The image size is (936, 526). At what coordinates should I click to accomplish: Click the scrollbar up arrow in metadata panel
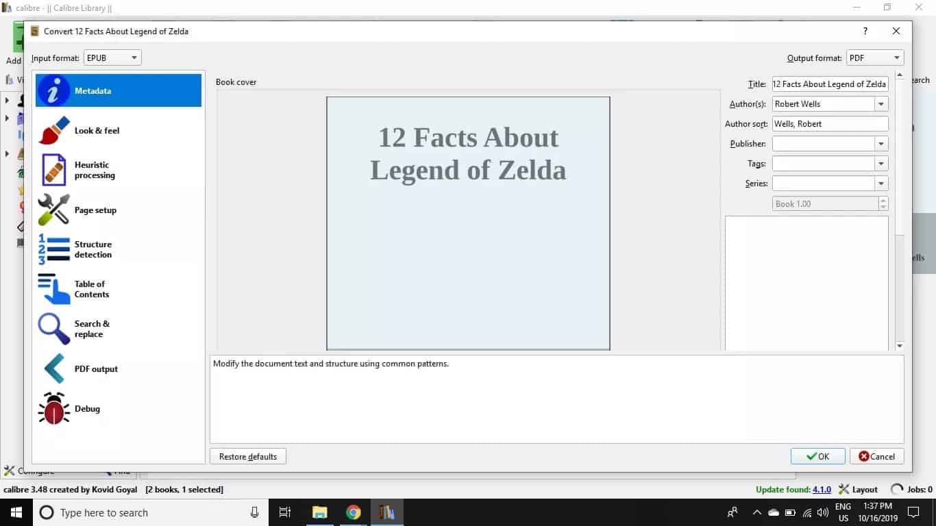pyautogui.click(x=900, y=75)
